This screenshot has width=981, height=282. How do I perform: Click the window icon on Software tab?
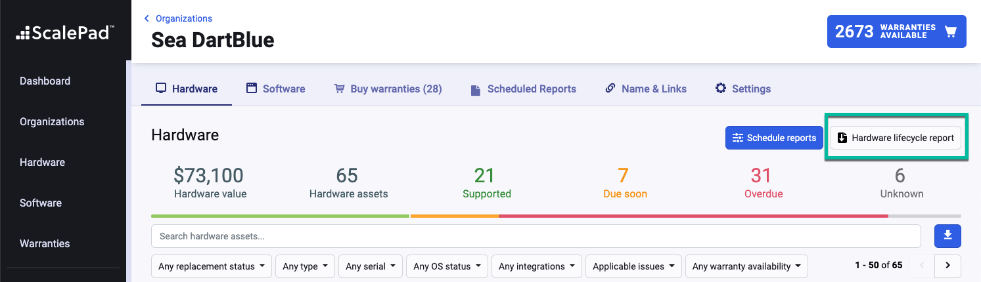[x=251, y=88]
